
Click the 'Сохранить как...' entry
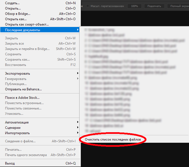[x=40, y=60]
